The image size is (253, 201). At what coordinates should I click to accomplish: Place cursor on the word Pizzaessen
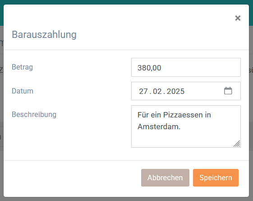pyautogui.click(x=183, y=115)
